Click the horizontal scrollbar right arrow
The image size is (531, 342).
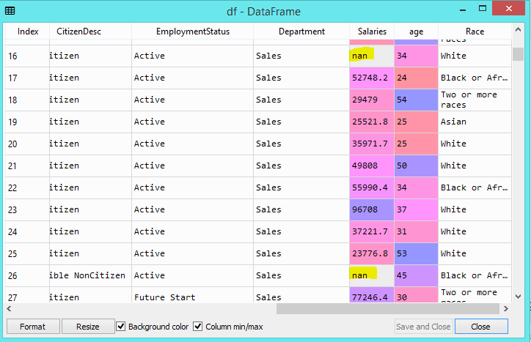505,308
